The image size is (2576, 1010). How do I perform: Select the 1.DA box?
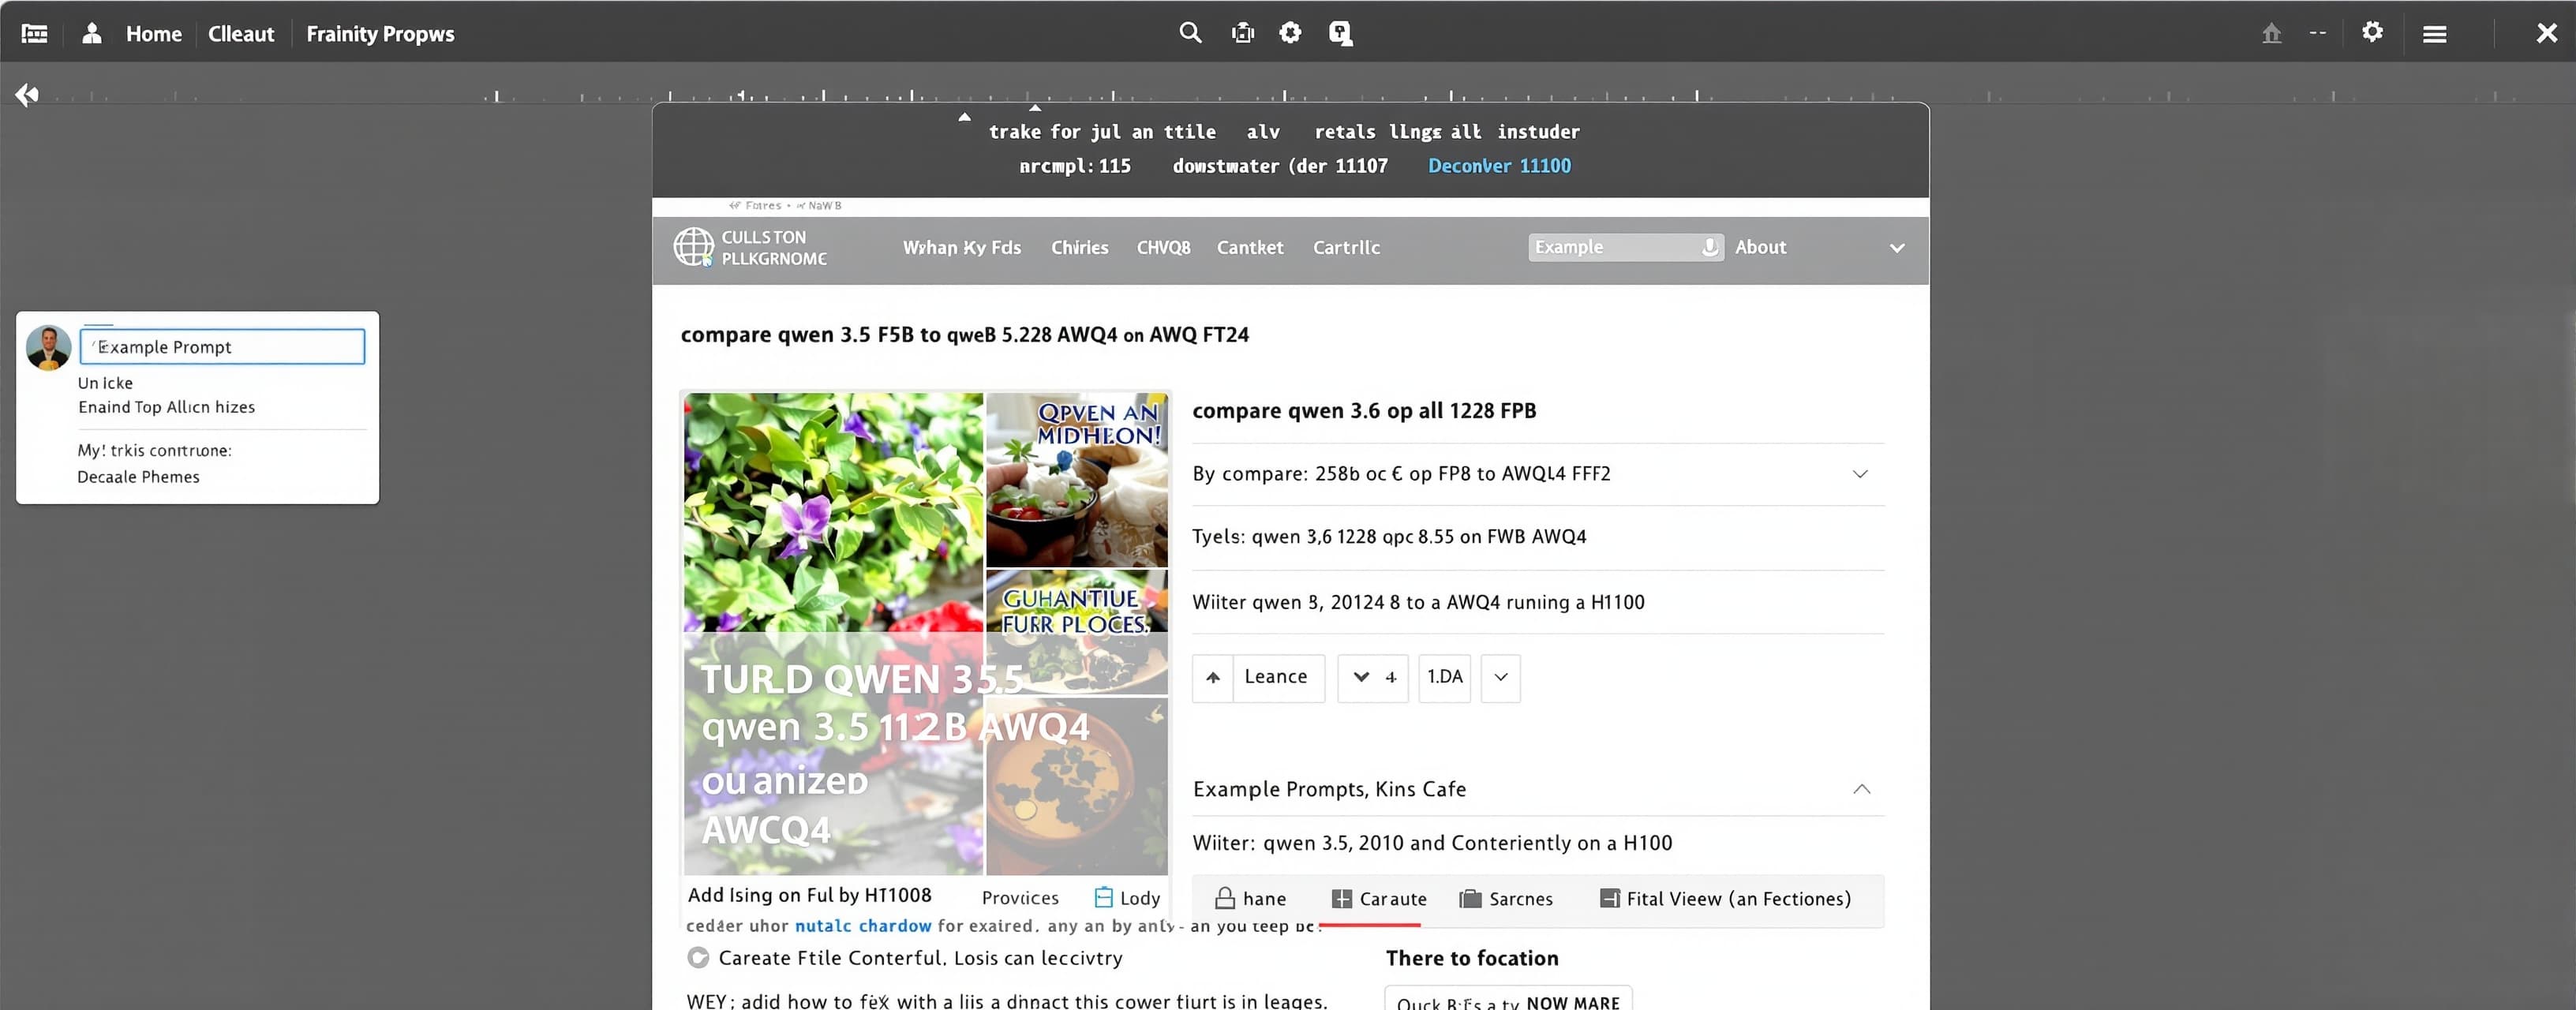(1445, 678)
